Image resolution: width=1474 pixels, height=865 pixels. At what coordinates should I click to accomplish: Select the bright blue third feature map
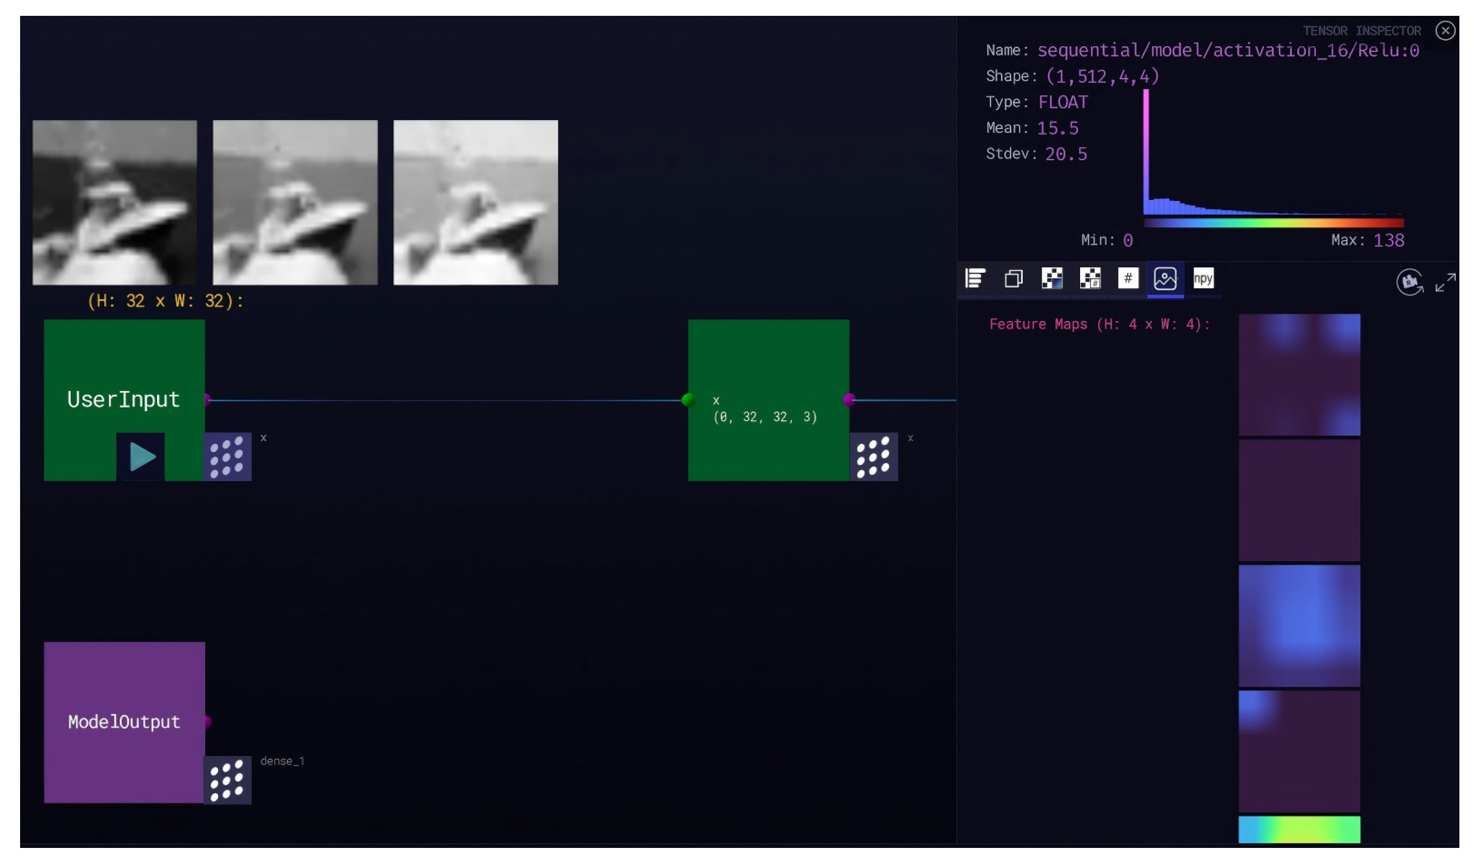(x=1299, y=626)
